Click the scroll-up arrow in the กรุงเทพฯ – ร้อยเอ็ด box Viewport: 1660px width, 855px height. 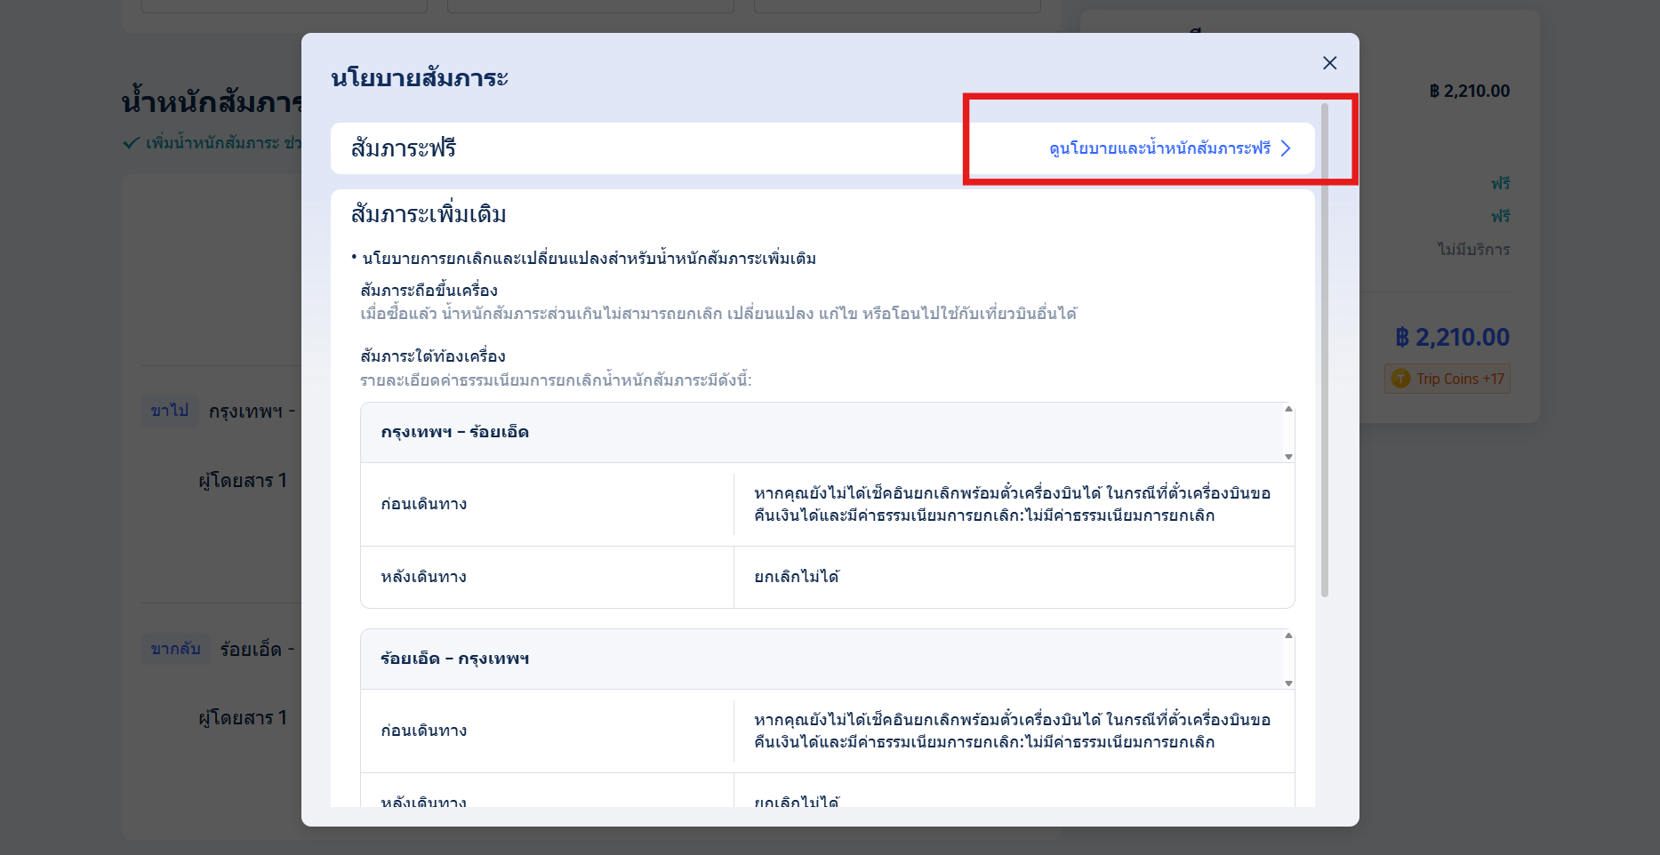(1287, 410)
